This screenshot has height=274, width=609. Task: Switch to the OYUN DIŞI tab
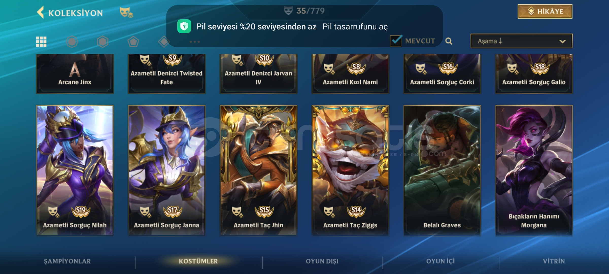[322, 261]
